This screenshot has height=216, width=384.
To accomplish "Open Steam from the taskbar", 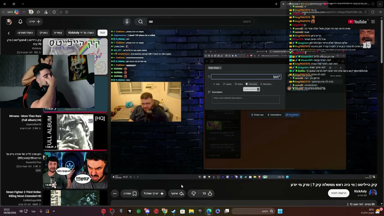I will pos(174,211).
